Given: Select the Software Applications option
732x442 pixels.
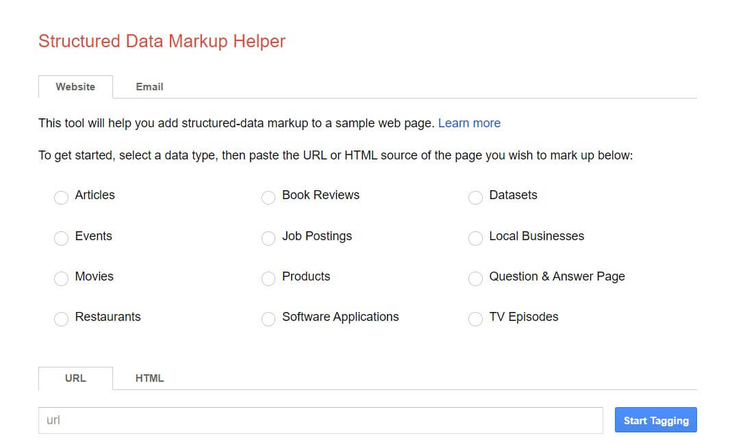Looking at the screenshot, I should point(268,319).
